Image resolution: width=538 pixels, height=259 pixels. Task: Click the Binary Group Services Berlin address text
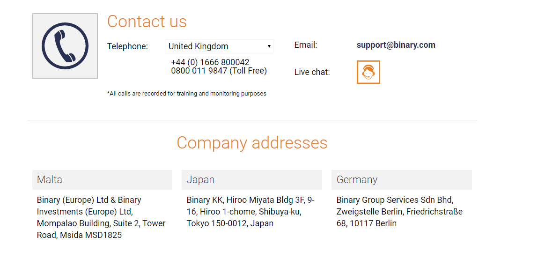tap(399, 212)
